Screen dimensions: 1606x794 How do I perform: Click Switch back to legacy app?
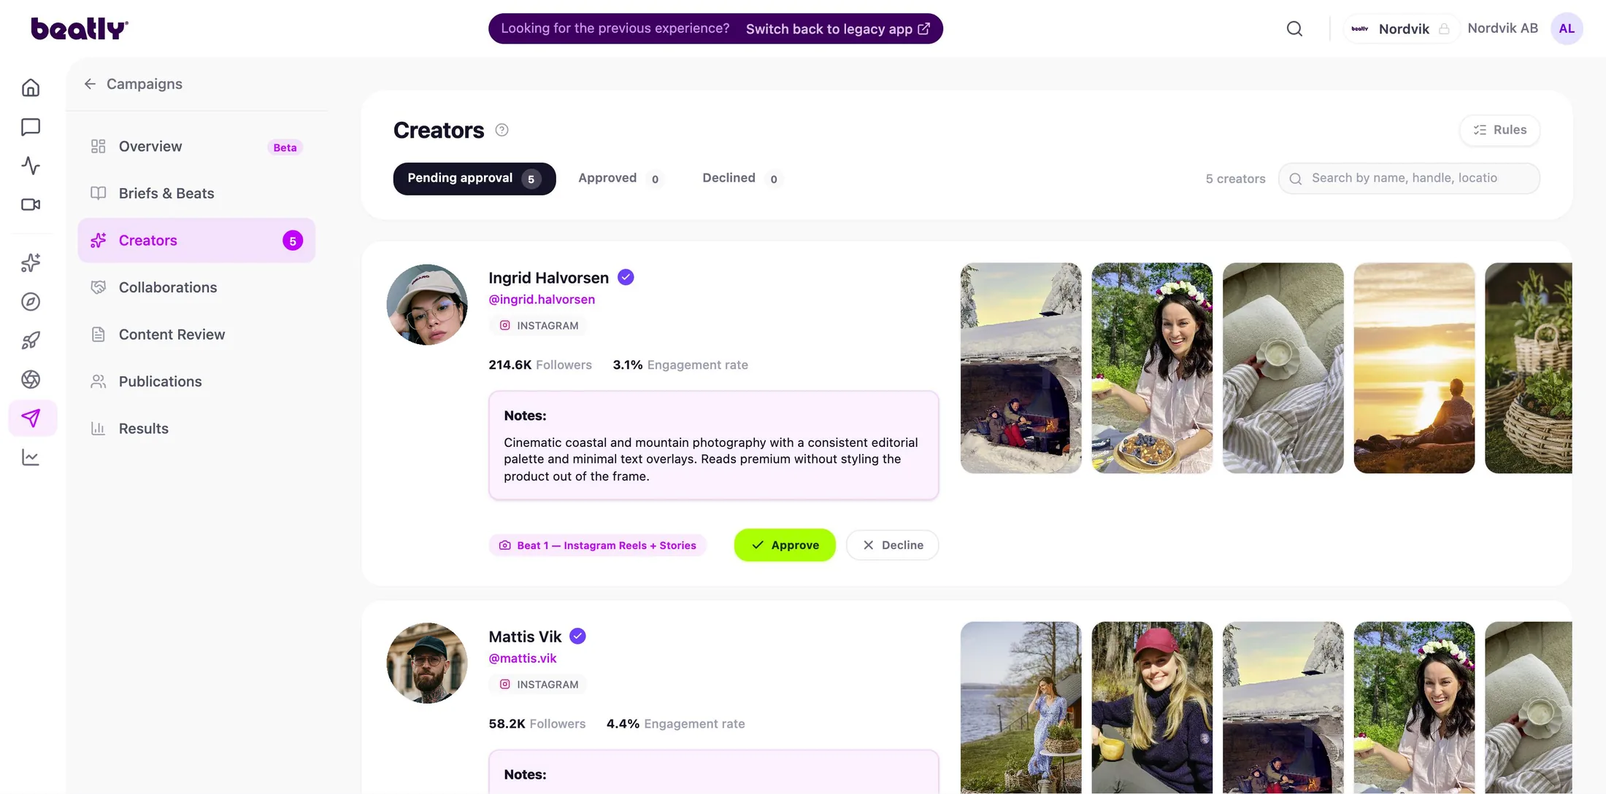coord(837,28)
